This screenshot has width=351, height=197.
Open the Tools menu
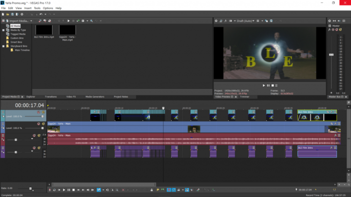(x=37, y=8)
